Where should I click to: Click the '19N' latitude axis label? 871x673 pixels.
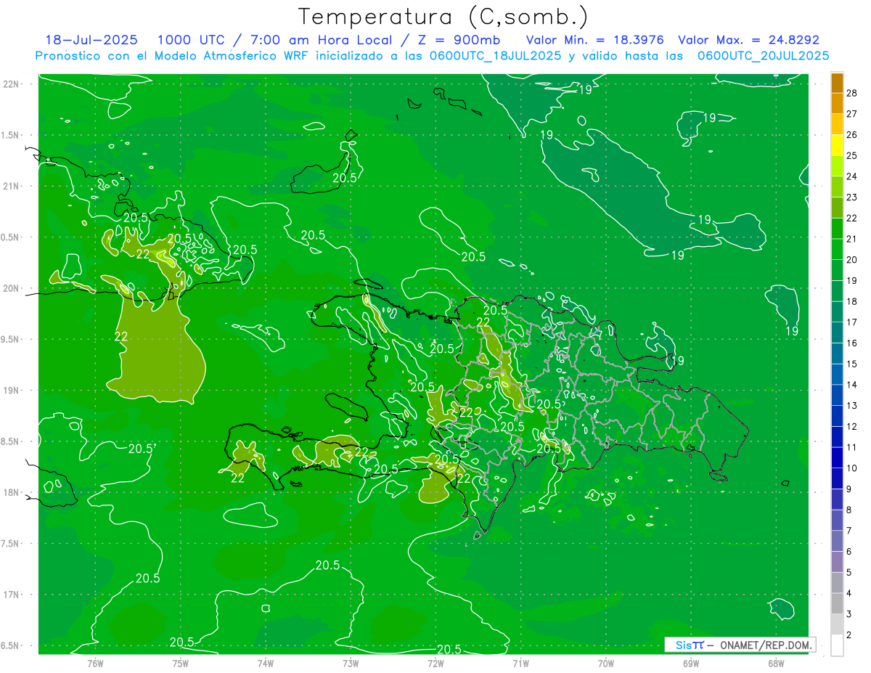click(x=11, y=390)
